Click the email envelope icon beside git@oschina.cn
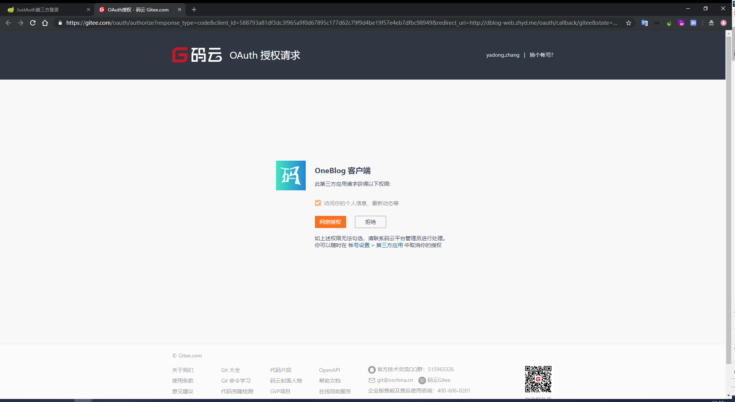The image size is (735, 402). point(372,380)
